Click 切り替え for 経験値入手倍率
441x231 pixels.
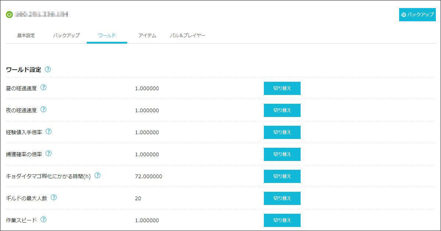click(282, 132)
